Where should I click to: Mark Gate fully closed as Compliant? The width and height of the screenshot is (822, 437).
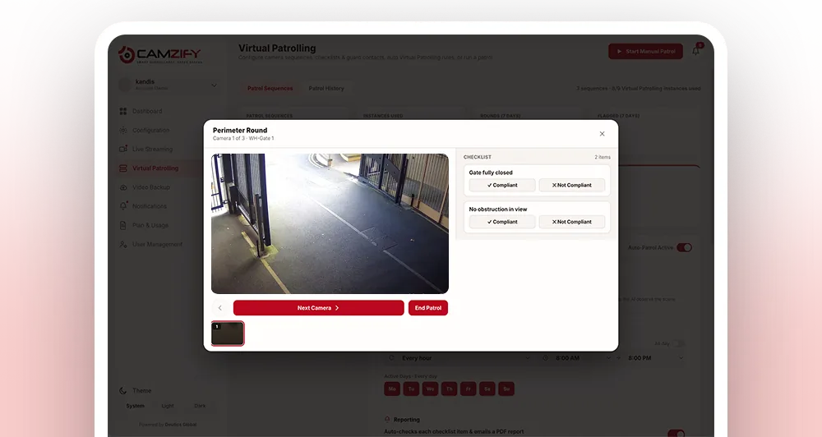tap(502, 185)
